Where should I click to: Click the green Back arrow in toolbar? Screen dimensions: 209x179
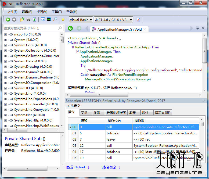pos(8,20)
